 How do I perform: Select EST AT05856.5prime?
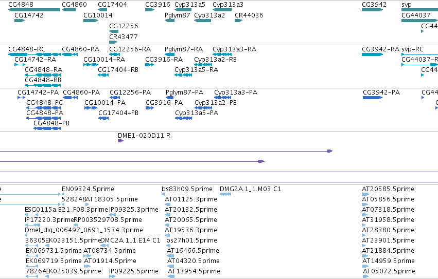coord(364,204)
